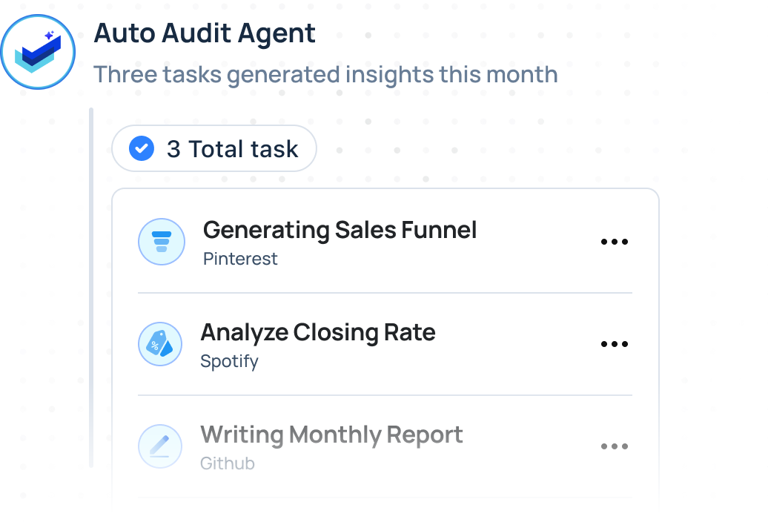Open the Pinterest link under Generating Sales Funnel
The image size is (768, 522).
[239, 259]
